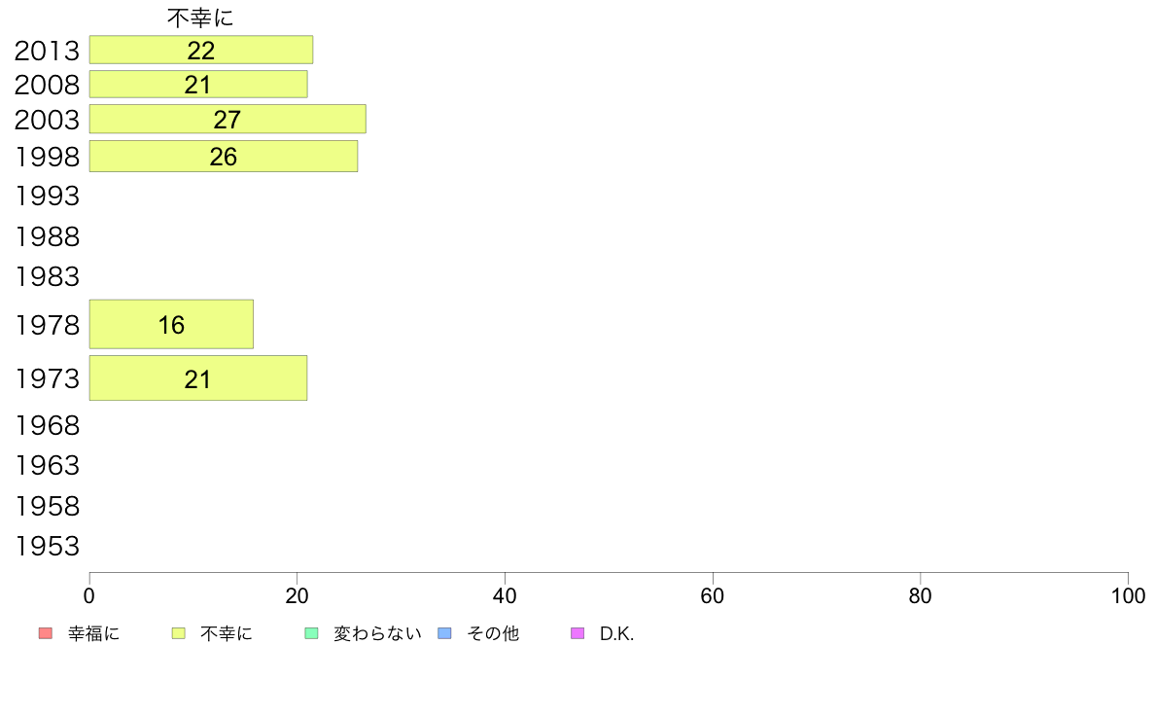The width and height of the screenshot is (1155, 716).
Task: Click the 1993 year axis label
Action: (x=47, y=197)
